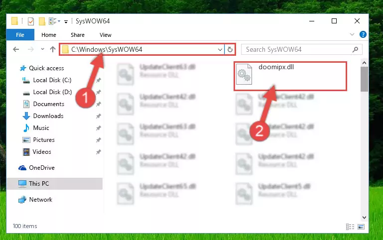This screenshot has height=240, width=383.
Task: Go up one folder level
Action: 52,49
